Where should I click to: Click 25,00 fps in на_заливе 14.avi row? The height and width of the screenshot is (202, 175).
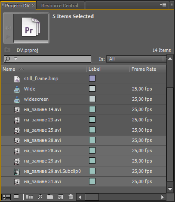point(142,109)
